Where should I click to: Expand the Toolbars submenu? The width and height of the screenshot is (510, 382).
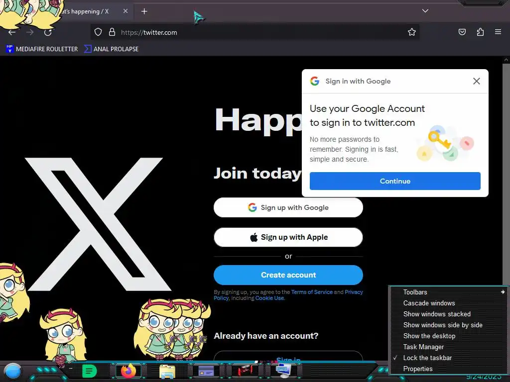coord(449,292)
